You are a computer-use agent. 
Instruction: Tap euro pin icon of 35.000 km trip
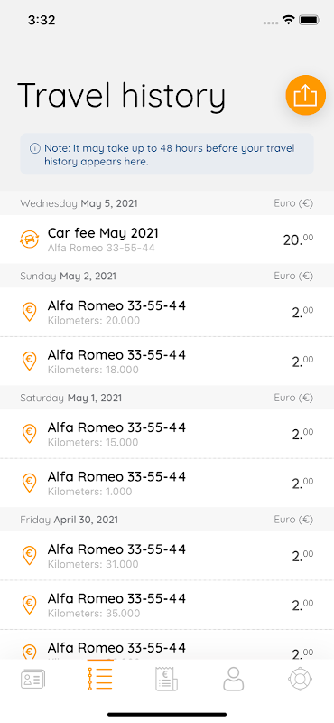click(29, 605)
